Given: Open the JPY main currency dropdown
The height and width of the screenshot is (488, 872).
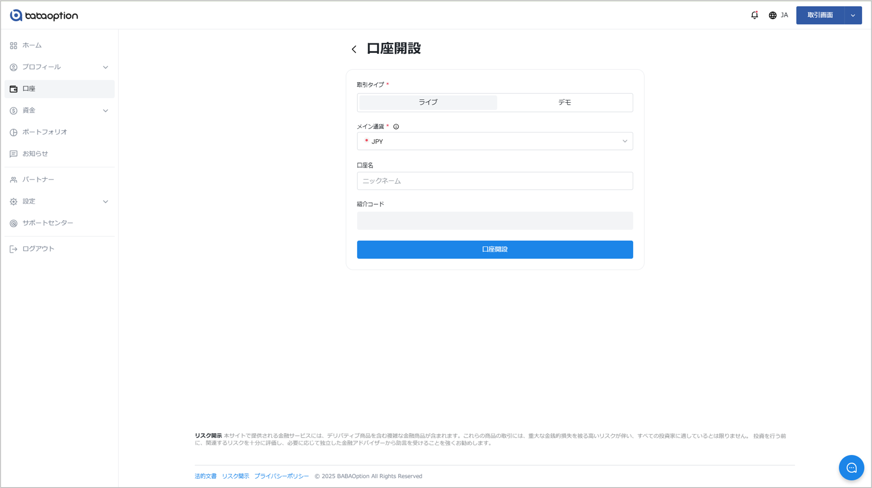Looking at the screenshot, I should point(495,141).
